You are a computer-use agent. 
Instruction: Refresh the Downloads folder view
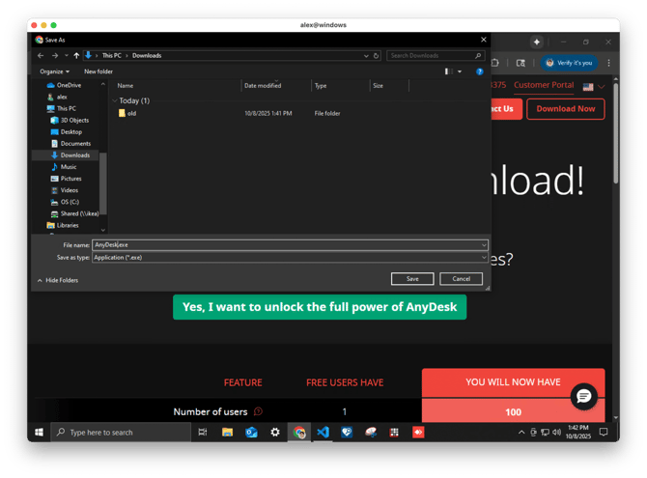(x=376, y=56)
